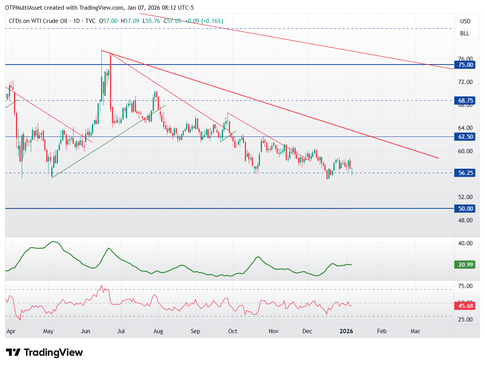
Task: Toggle the USD price unit
Action: (x=465, y=21)
